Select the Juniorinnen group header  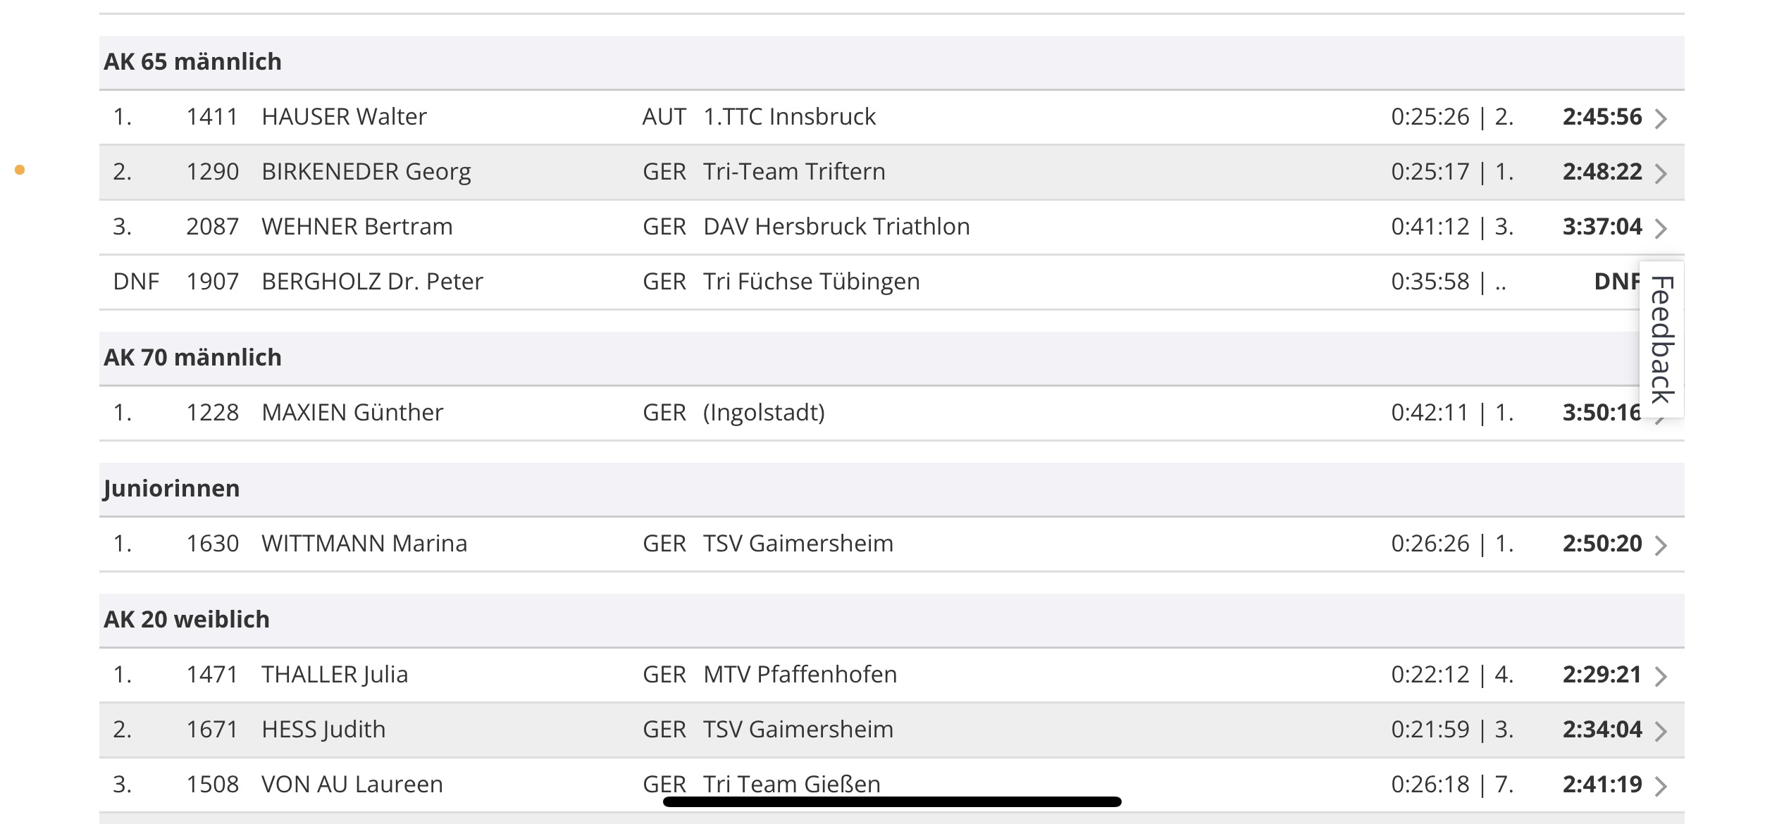pos(892,489)
